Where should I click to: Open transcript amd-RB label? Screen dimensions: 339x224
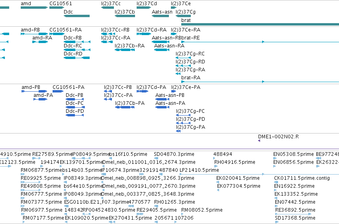click(x=30, y=30)
